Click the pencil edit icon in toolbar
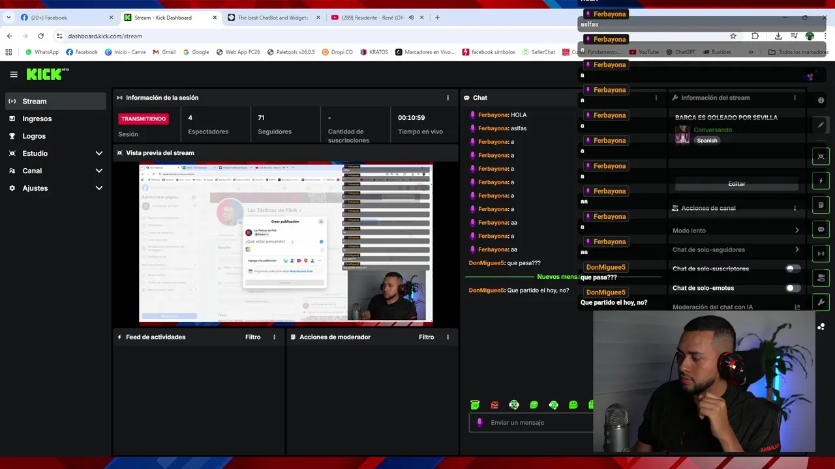 821,124
